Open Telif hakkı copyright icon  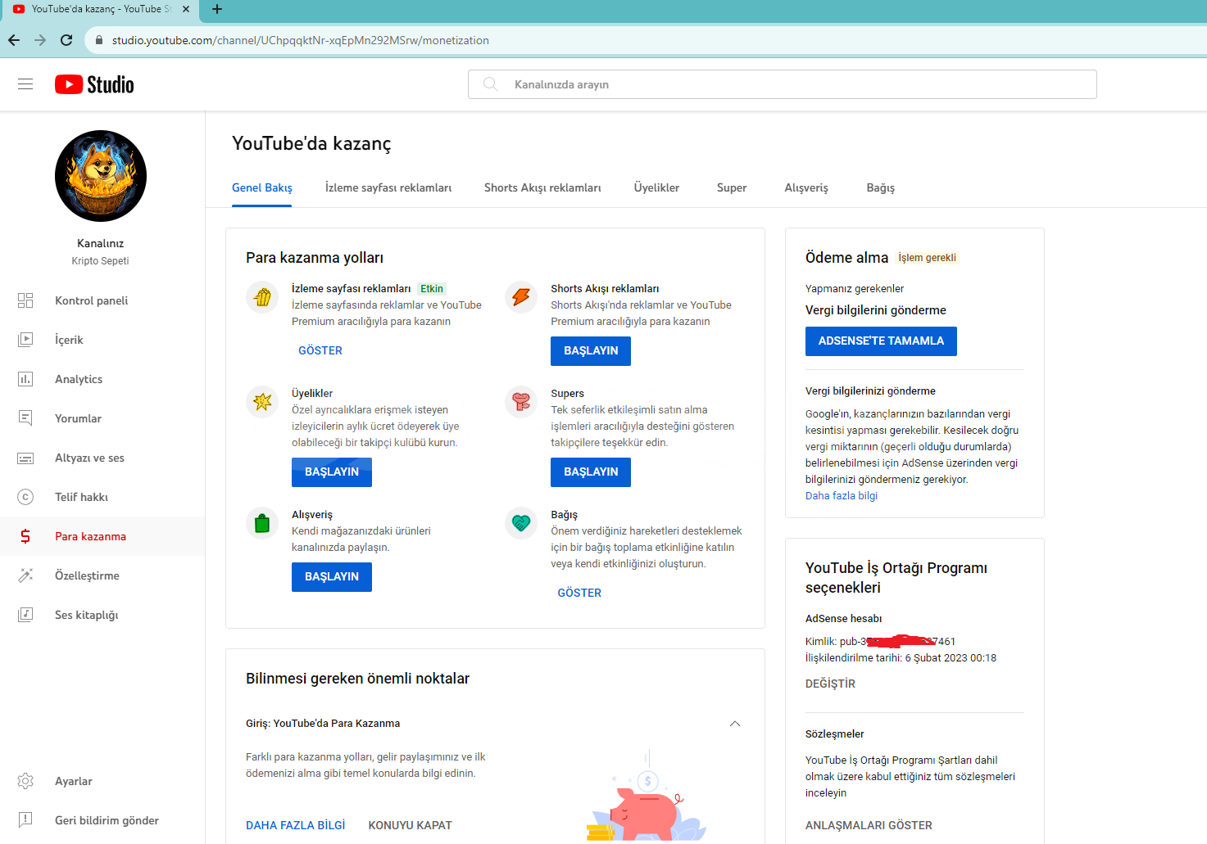click(25, 497)
